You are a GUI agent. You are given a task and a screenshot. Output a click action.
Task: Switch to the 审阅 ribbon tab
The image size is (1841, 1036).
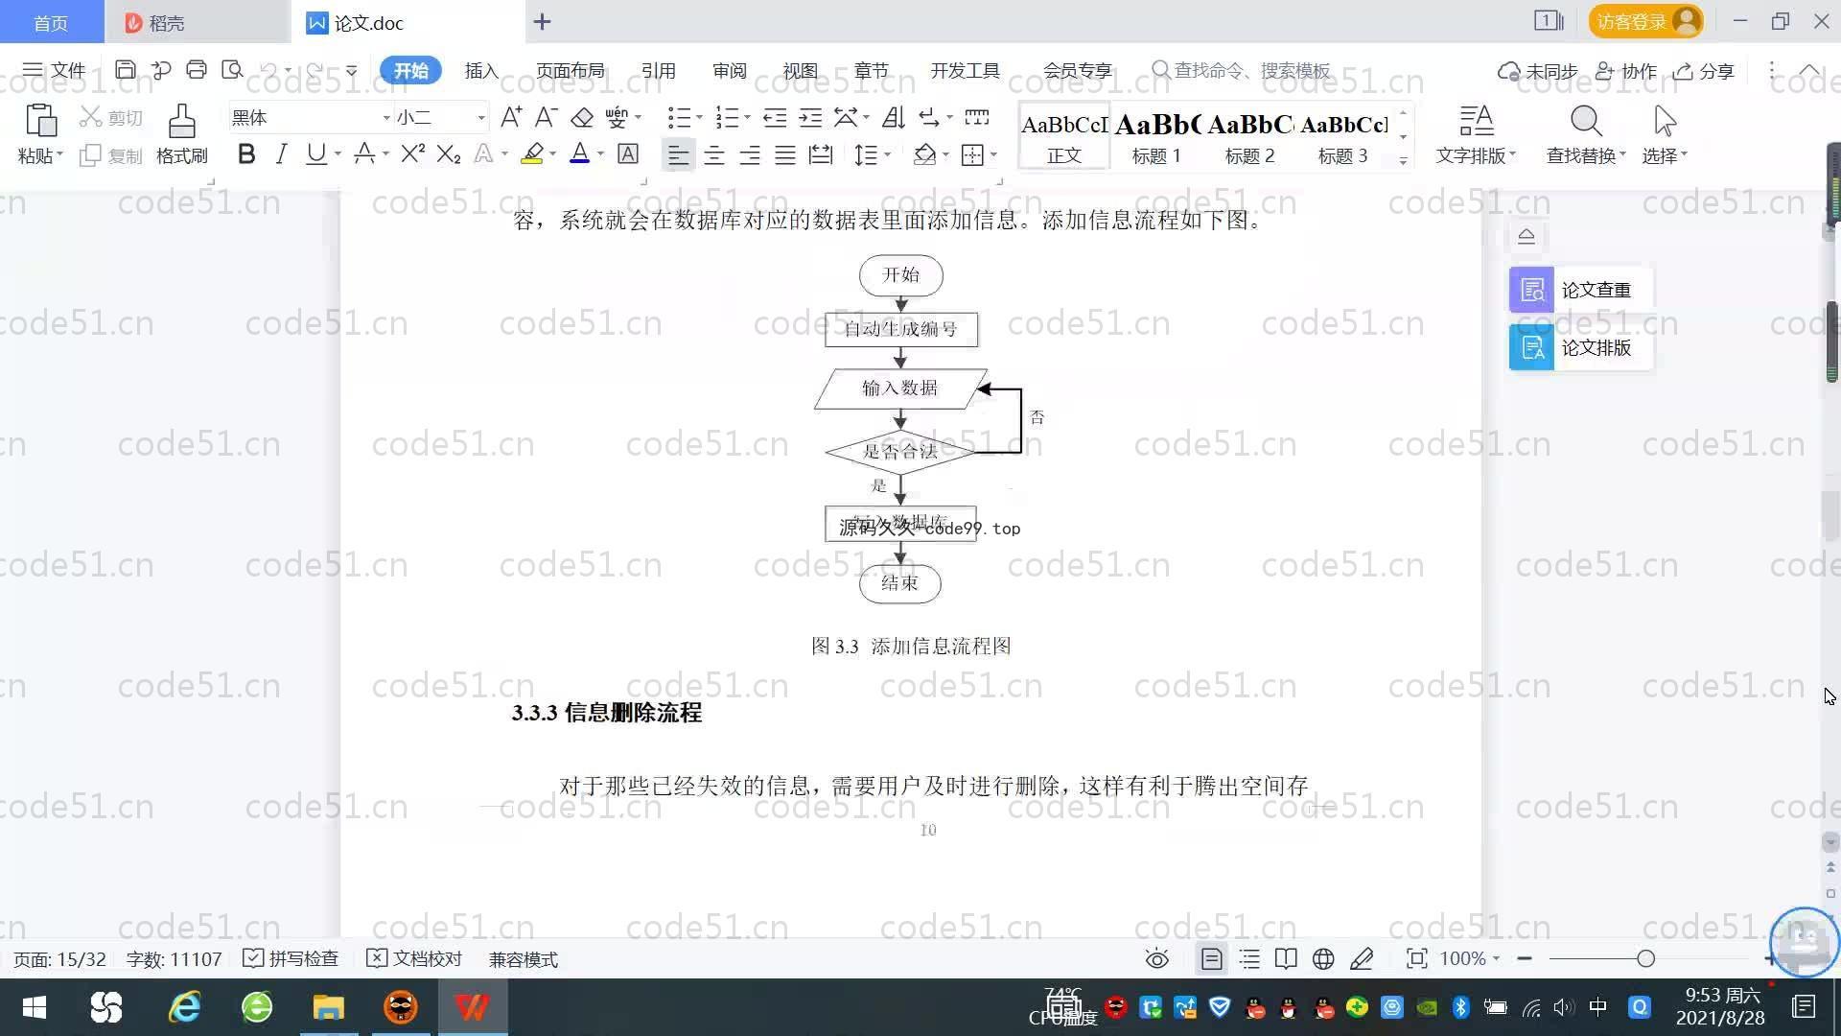pyautogui.click(x=729, y=70)
